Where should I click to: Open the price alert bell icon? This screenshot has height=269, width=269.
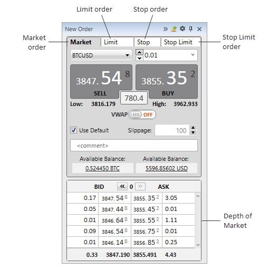[x=174, y=29]
